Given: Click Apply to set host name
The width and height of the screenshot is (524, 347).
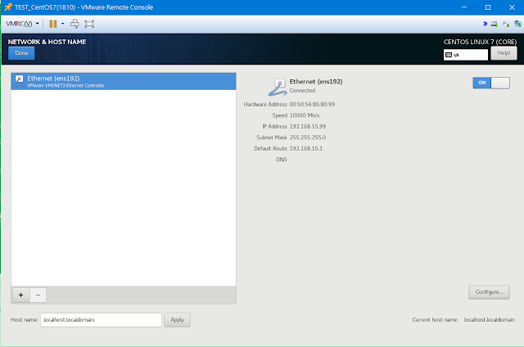Looking at the screenshot, I should (x=177, y=320).
